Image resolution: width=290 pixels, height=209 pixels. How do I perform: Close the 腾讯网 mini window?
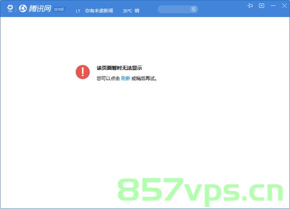pyautogui.click(x=284, y=6)
